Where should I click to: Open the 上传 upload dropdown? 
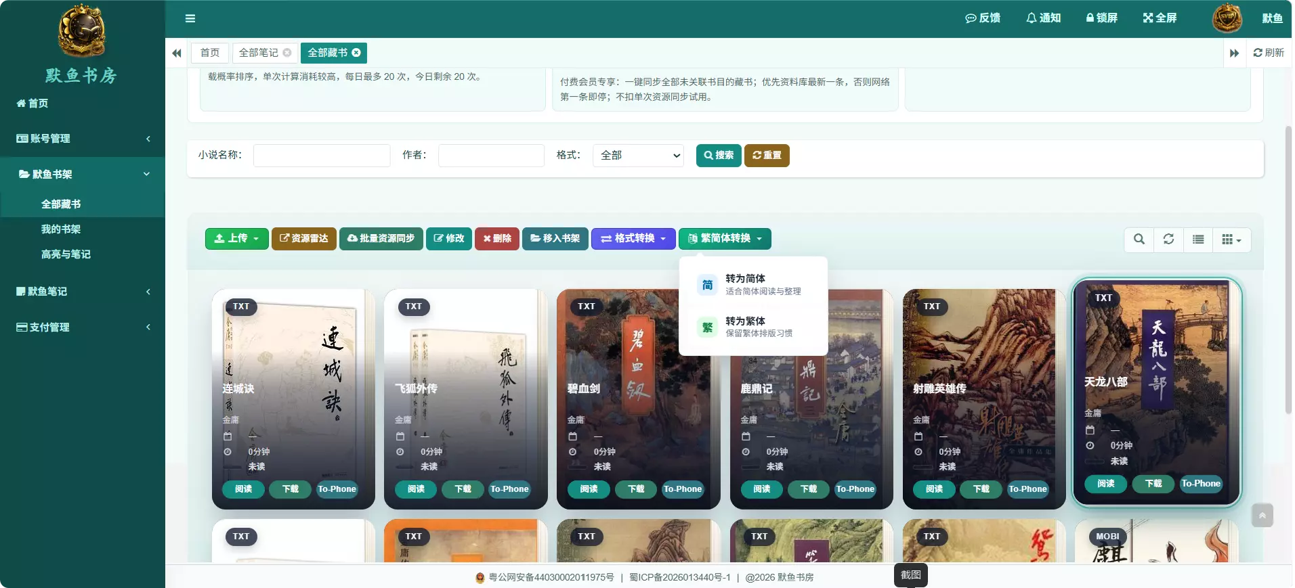237,239
